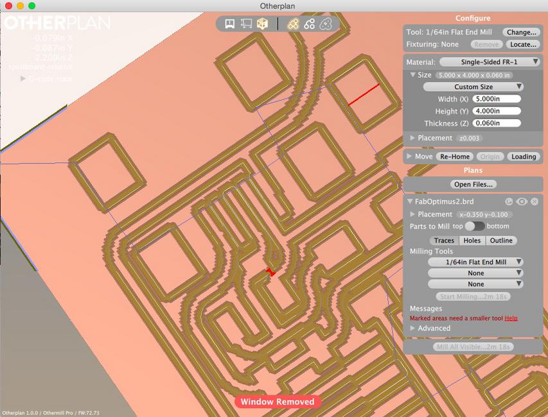
Task: Toggle Parts to Mill top/bottom switch
Action: [475, 226]
